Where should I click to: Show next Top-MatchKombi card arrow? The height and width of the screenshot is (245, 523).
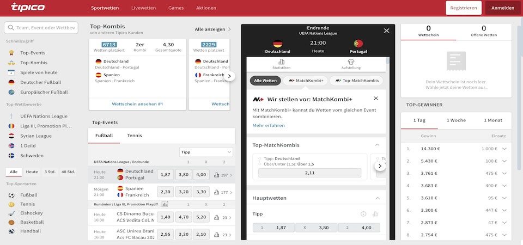point(380,166)
